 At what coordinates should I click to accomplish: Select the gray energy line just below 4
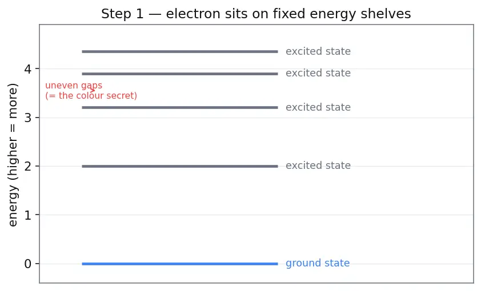[x=180, y=74]
